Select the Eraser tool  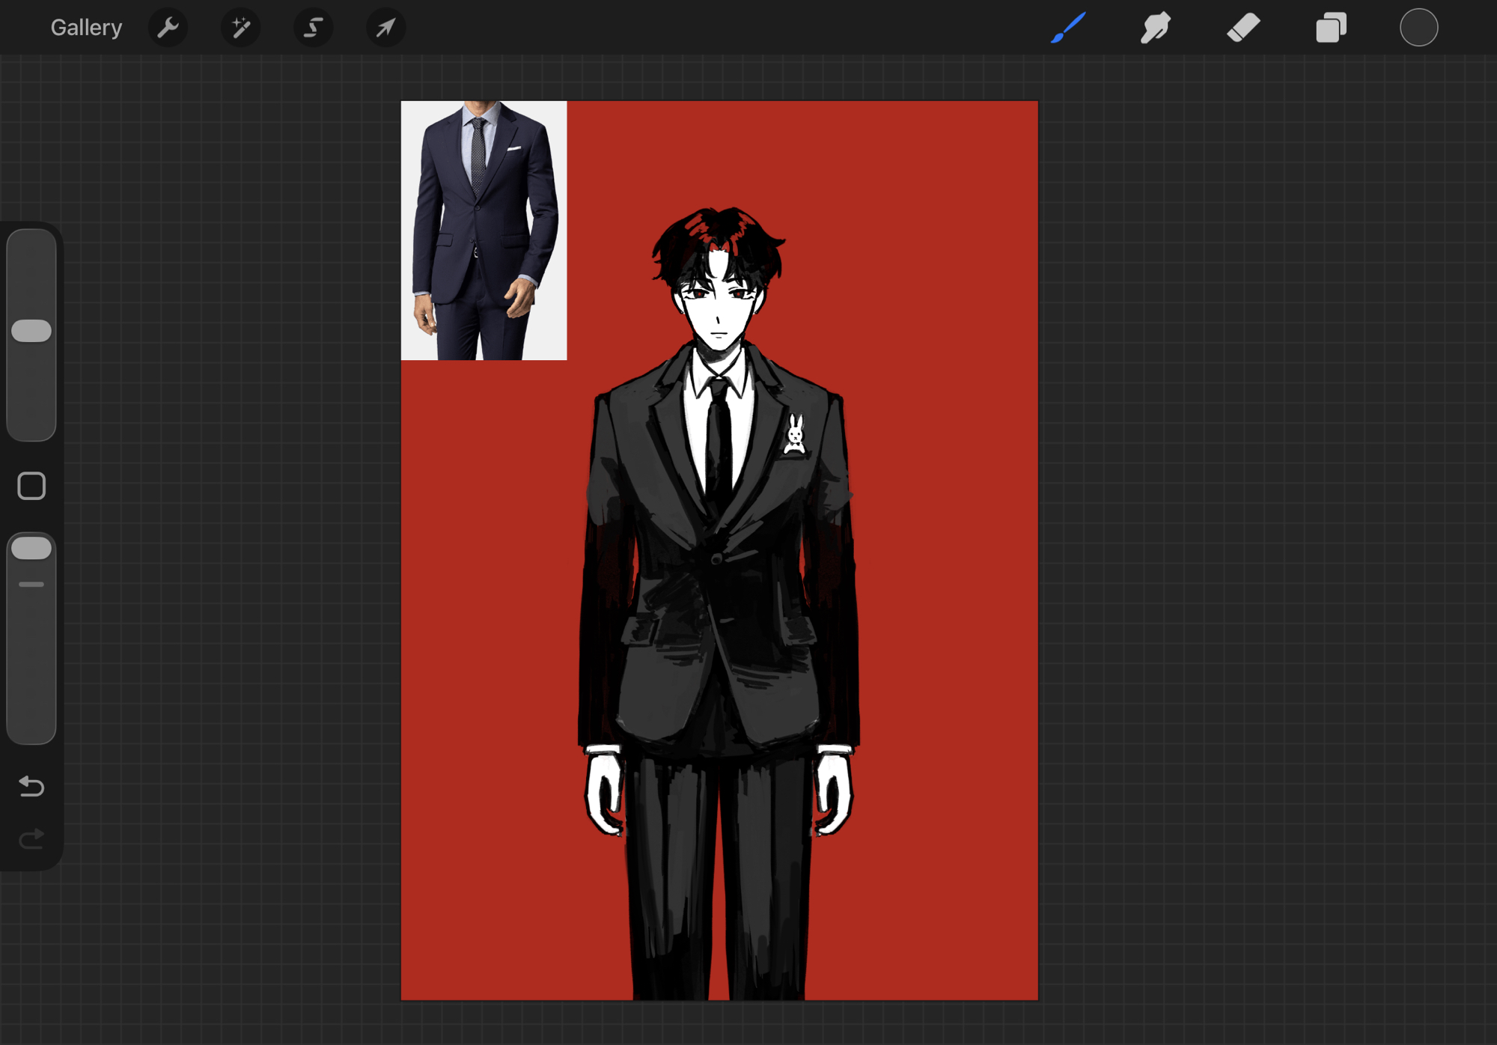point(1243,28)
